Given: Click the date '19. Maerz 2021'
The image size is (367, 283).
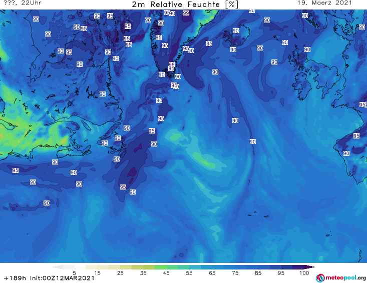Looking at the screenshot, I should [x=324, y=3].
